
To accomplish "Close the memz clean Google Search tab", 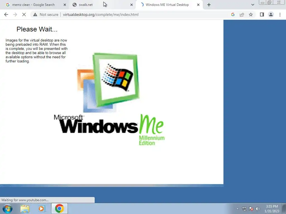I will [x=65, y=5].
